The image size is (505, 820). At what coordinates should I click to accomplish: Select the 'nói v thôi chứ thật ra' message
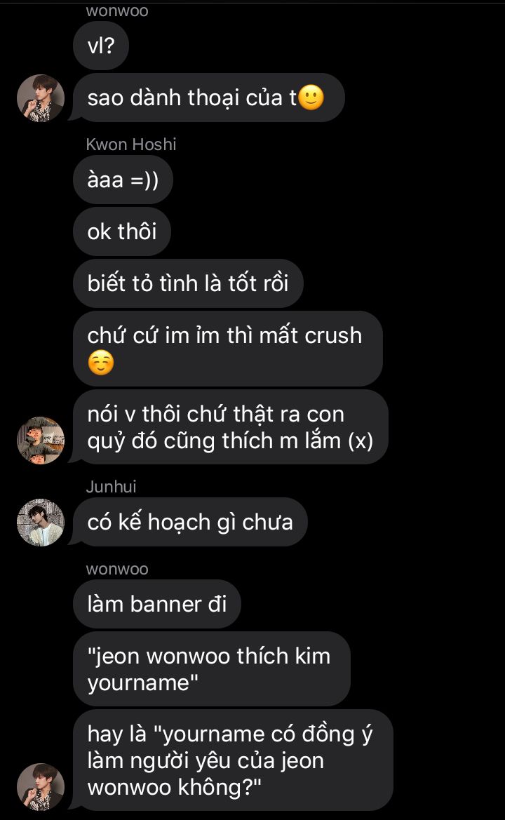pos(231,426)
